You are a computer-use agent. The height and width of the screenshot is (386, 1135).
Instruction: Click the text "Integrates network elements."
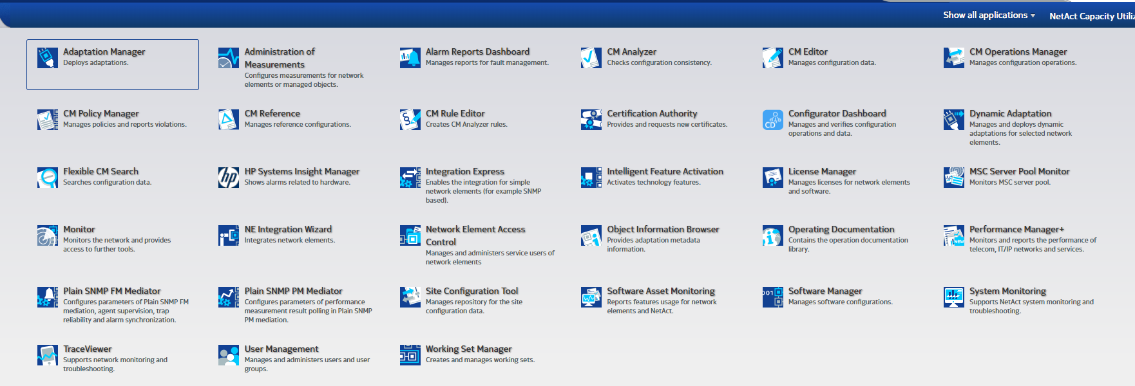tap(289, 241)
